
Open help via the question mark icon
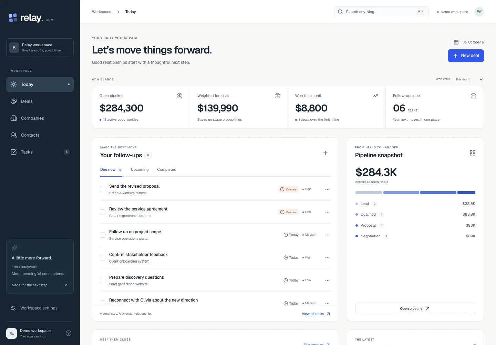click(x=69, y=333)
